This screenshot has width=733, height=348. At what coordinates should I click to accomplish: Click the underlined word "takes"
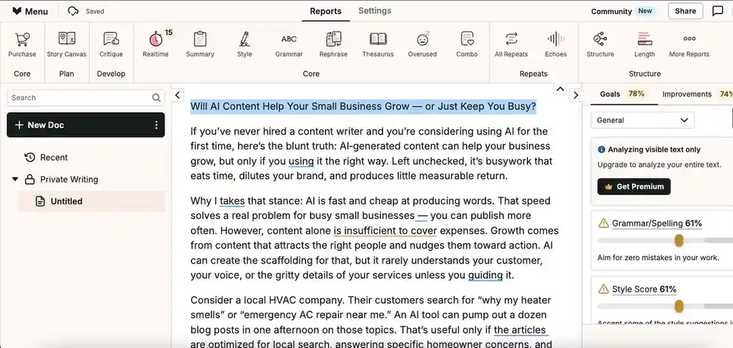(232, 201)
